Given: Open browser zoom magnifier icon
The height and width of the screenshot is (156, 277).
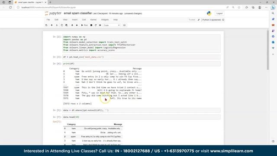Looking at the screenshot, I should click(x=233, y=7).
